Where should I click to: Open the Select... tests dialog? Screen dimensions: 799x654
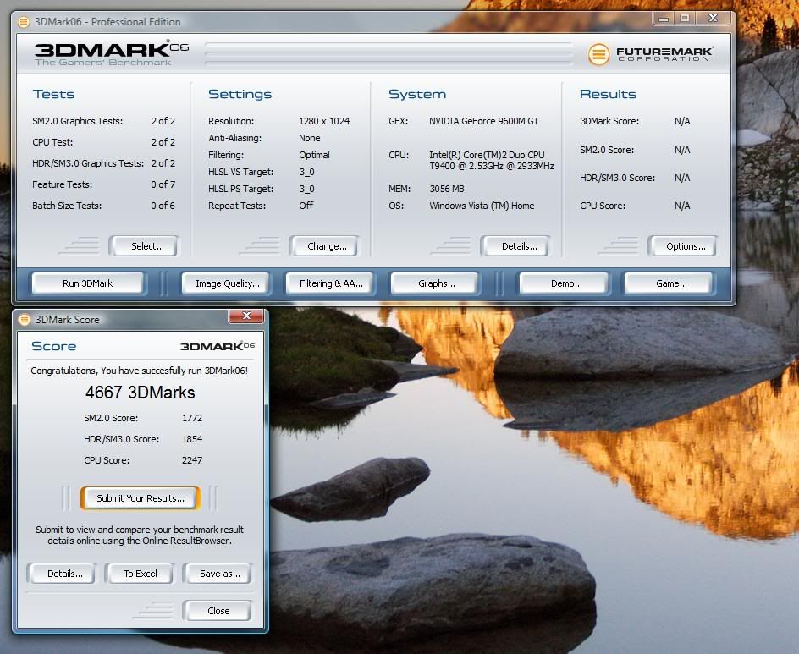(145, 246)
